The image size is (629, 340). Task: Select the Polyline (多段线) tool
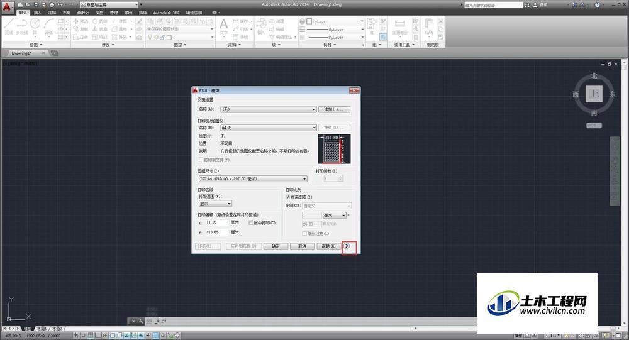click(21, 26)
